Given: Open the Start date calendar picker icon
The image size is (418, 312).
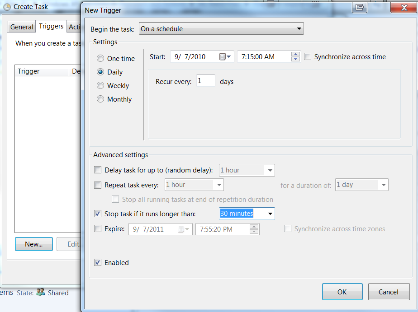Looking at the screenshot, I should pos(225,57).
